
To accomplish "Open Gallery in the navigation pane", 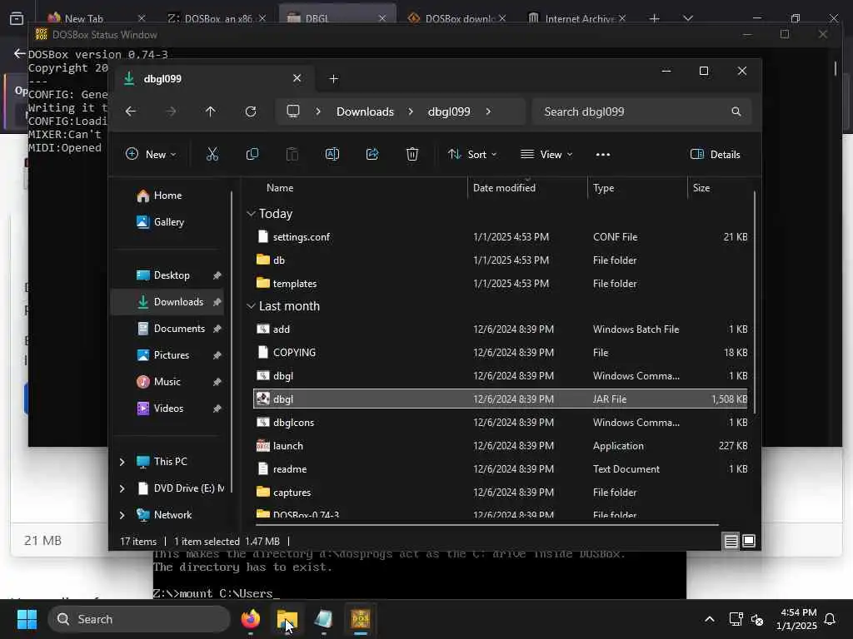I will [x=167, y=221].
